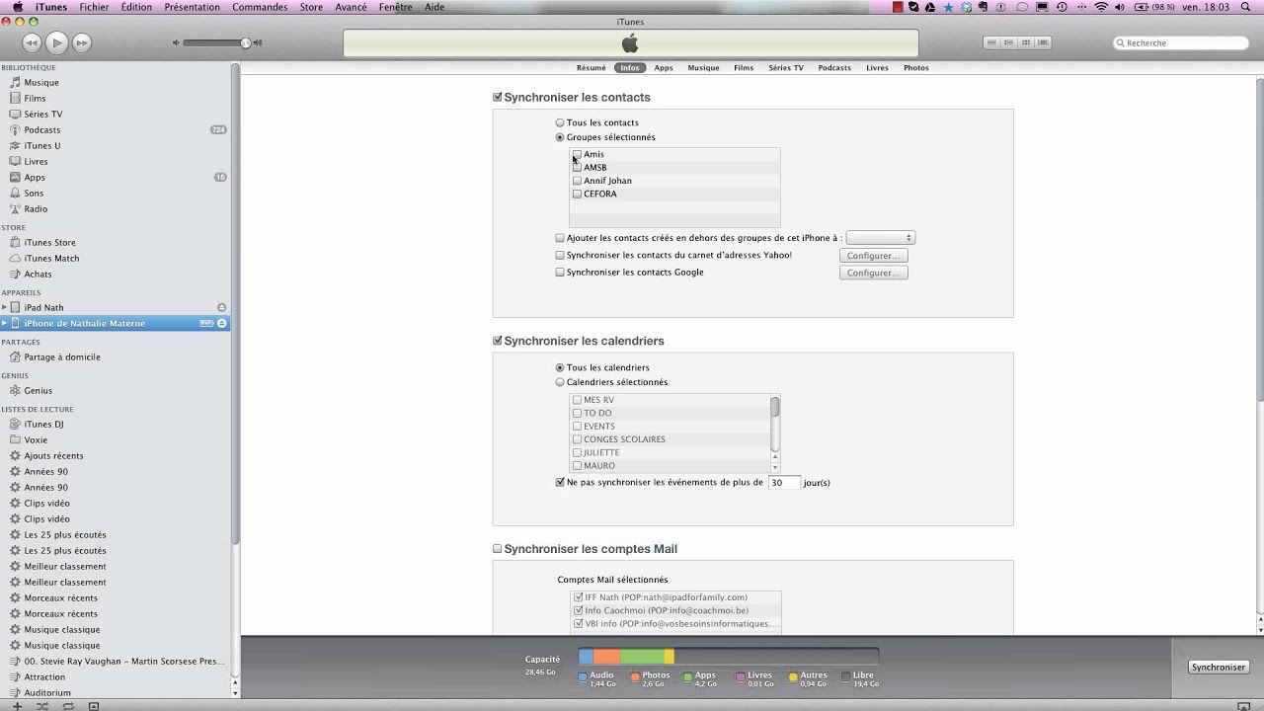Select Groupes sélectionnés radio button
This screenshot has height=711, width=1264.
coord(560,137)
